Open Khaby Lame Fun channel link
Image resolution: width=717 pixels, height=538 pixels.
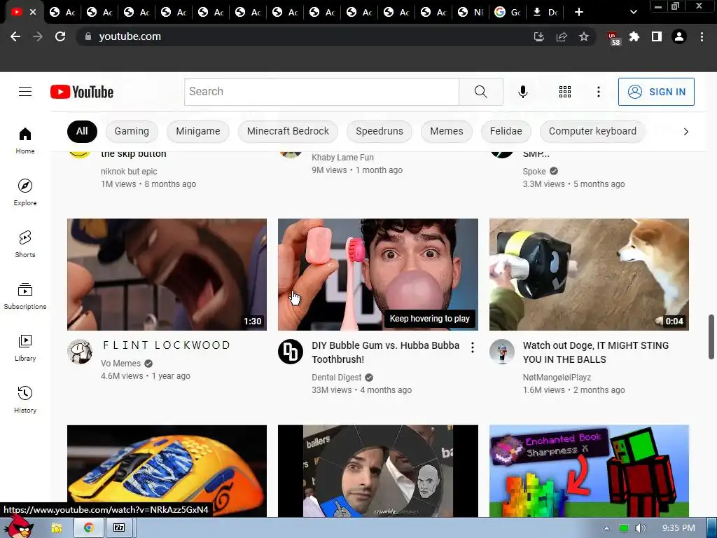coord(342,158)
